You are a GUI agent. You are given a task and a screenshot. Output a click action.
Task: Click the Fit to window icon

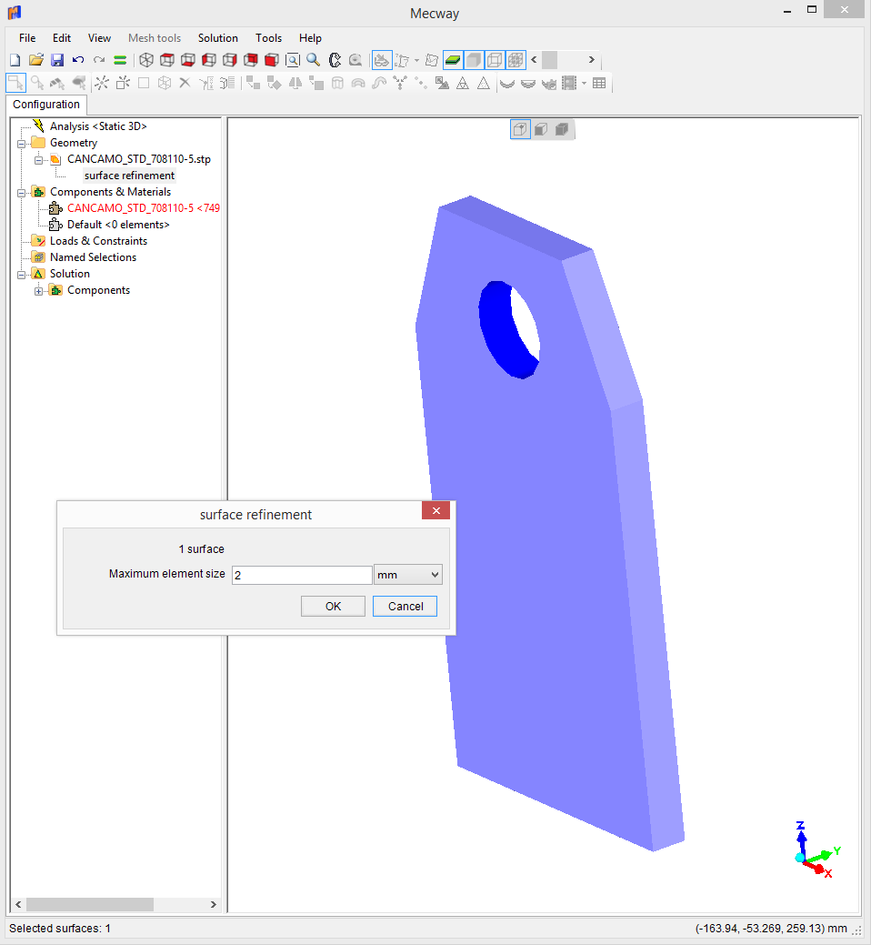(x=293, y=60)
